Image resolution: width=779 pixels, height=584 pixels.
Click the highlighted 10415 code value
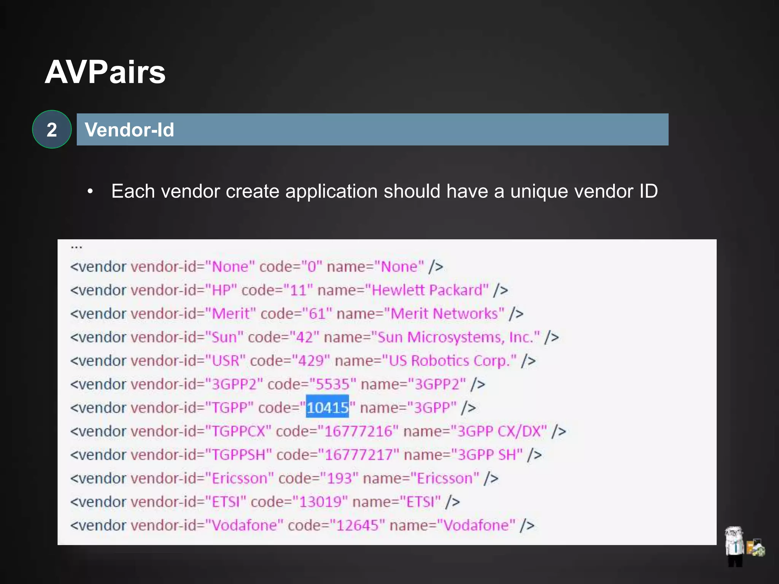pos(327,408)
